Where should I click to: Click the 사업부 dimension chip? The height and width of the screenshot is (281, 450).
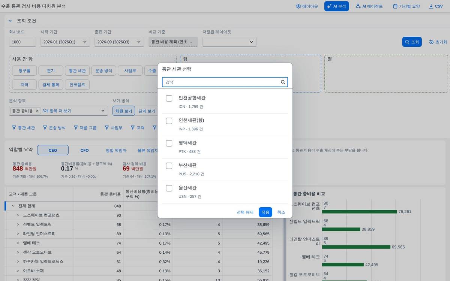click(130, 70)
